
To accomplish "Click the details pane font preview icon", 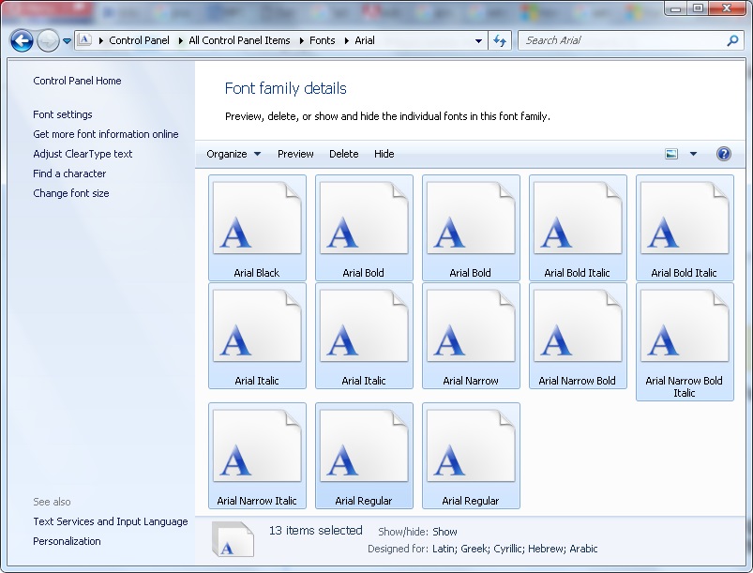I will (x=233, y=539).
